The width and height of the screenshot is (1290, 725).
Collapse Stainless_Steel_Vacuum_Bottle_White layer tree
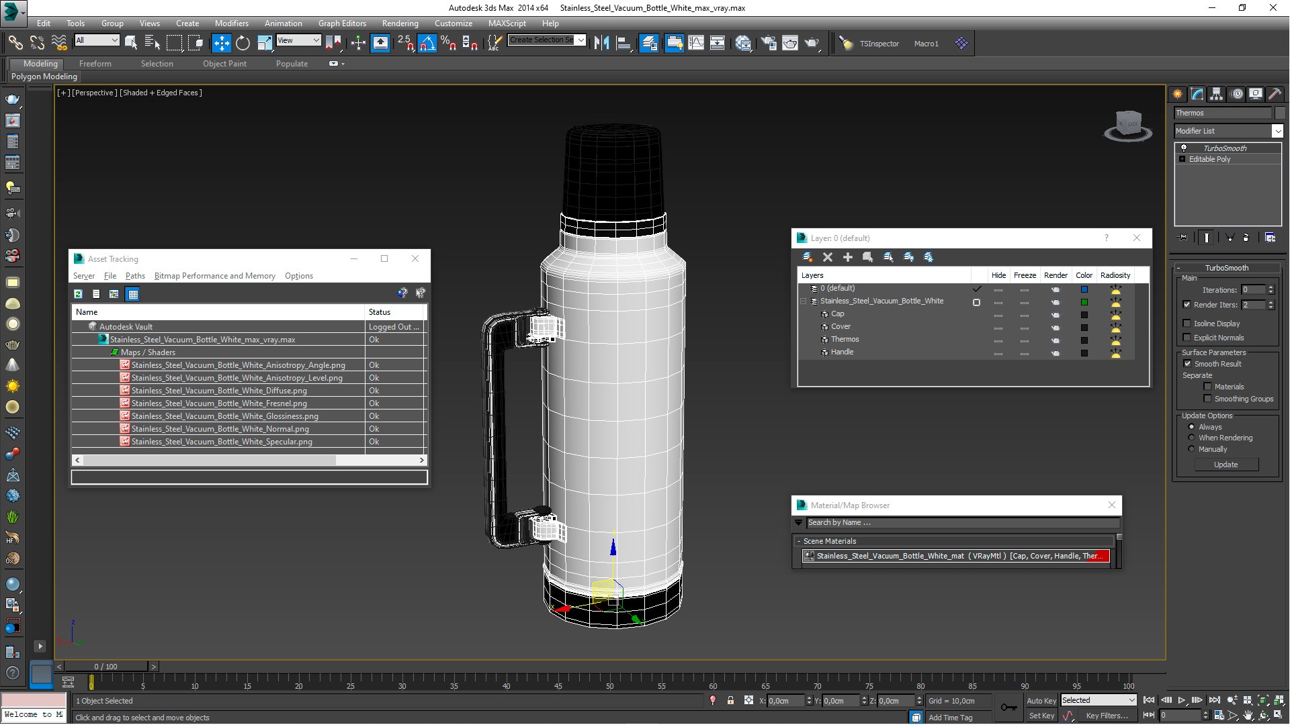(x=803, y=301)
